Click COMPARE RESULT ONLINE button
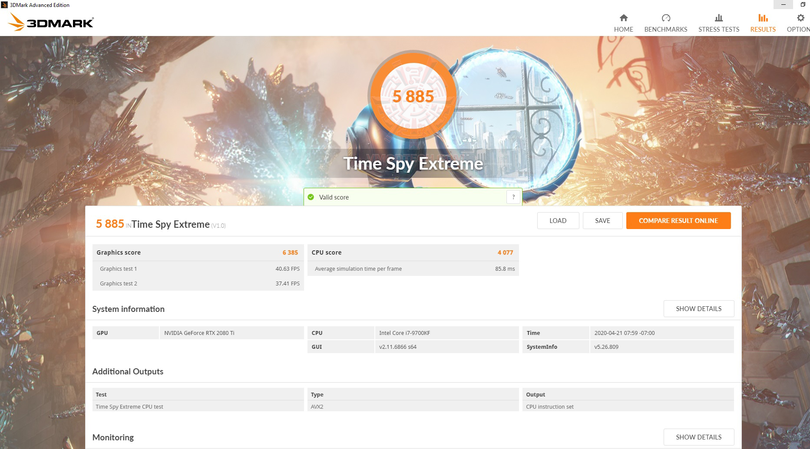Image resolution: width=810 pixels, height=449 pixels. 678,220
